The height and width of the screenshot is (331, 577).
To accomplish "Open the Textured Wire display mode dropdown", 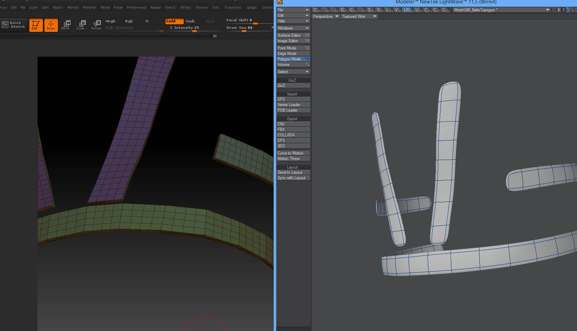I will tap(359, 16).
